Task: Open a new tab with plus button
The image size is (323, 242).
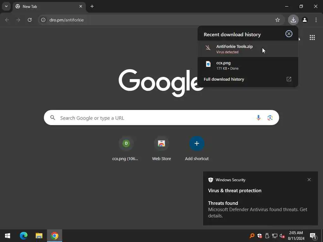Action: (x=92, y=6)
